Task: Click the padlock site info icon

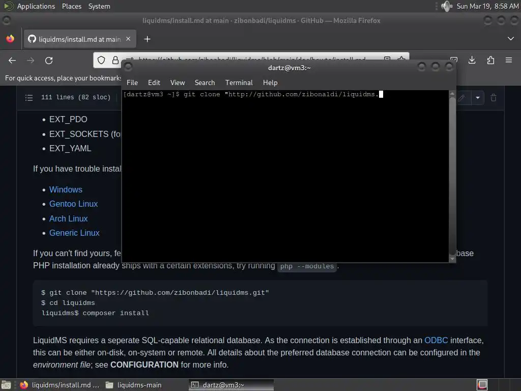Action: (x=115, y=60)
